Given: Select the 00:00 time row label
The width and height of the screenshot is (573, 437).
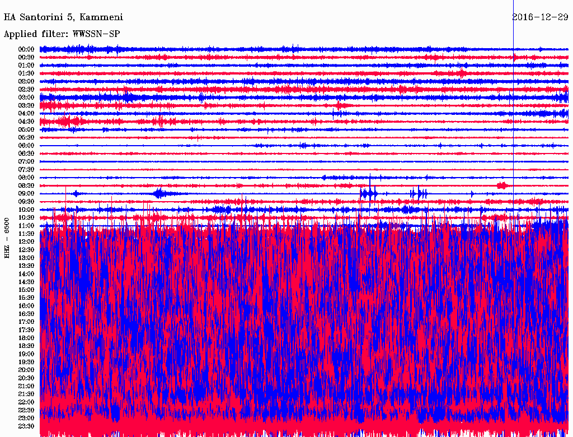Looking at the screenshot, I should (x=26, y=49).
